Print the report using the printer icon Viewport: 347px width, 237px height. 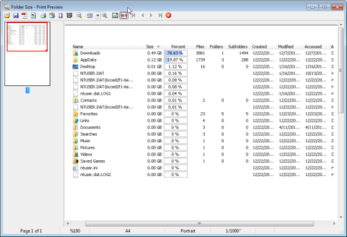44,15
